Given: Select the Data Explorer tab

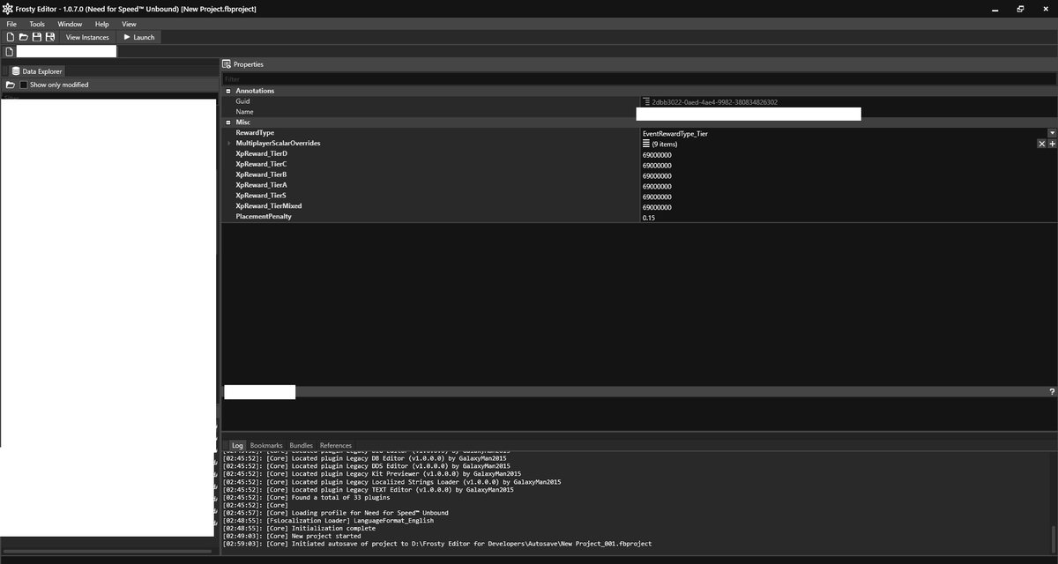Looking at the screenshot, I should [36, 71].
